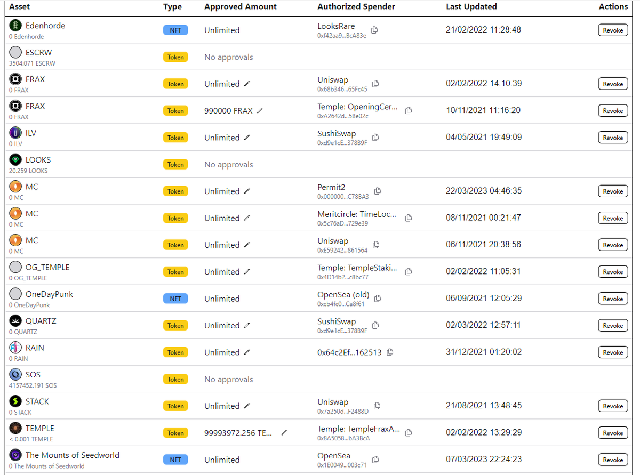Click the Approved Amount column header

click(x=241, y=7)
